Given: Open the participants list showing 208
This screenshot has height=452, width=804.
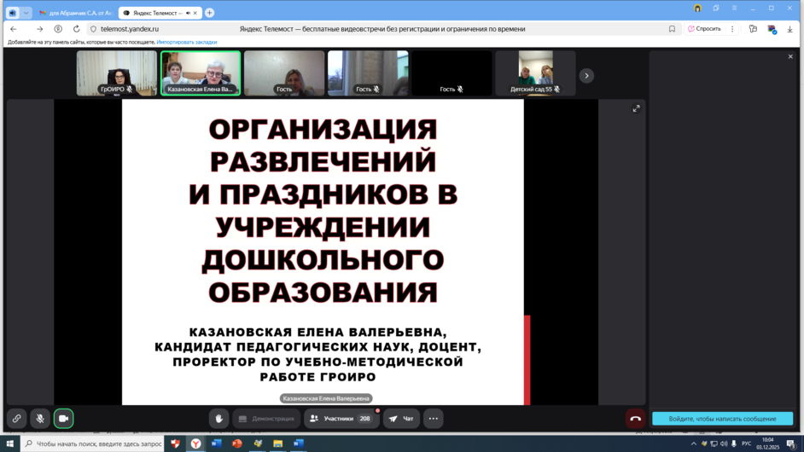Looking at the screenshot, I should [x=341, y=419].
